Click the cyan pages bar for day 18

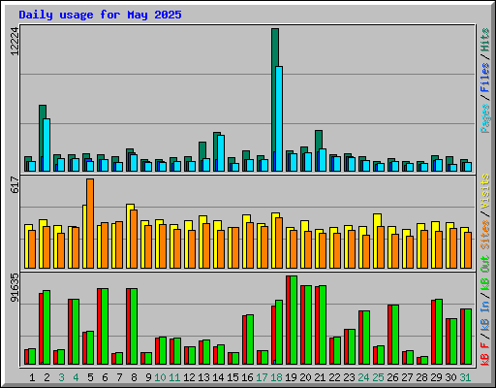(x=279, y=118)
